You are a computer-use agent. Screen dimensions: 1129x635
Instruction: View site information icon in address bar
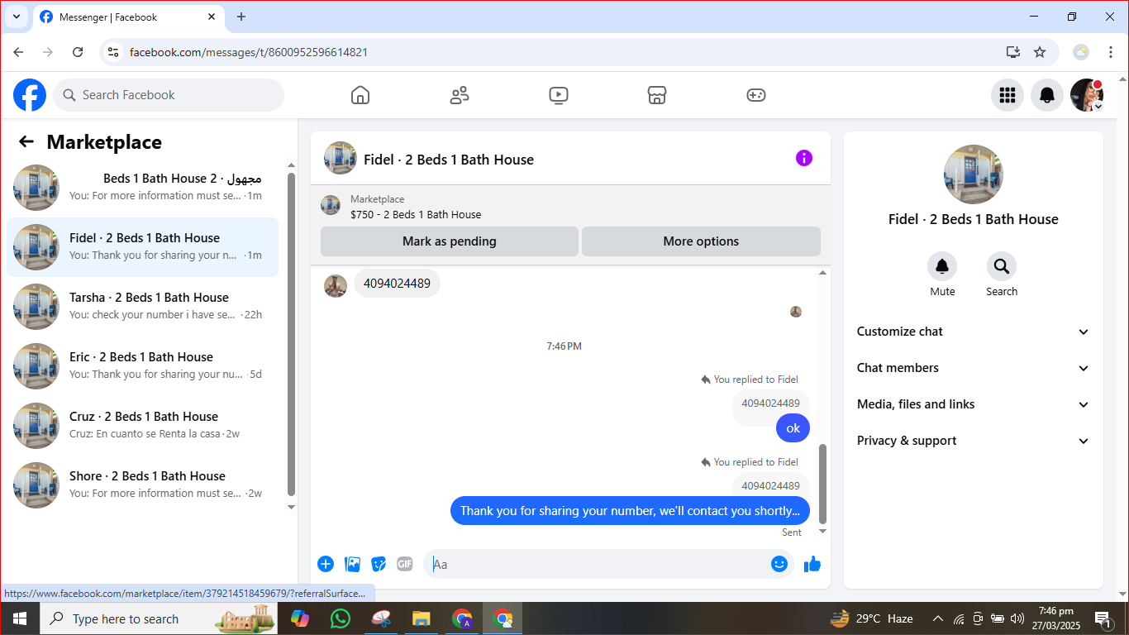(x=114, y=52)
